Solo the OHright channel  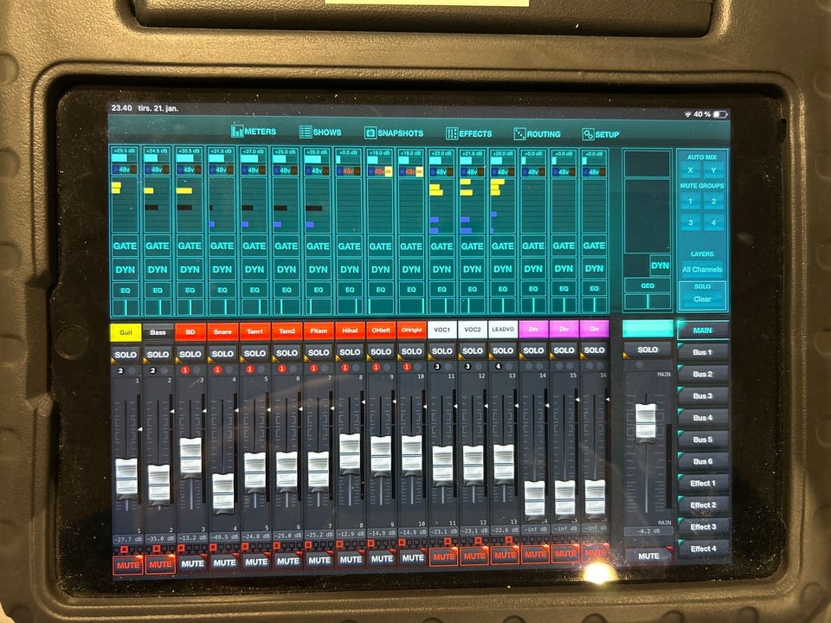(x=411, y=351)
